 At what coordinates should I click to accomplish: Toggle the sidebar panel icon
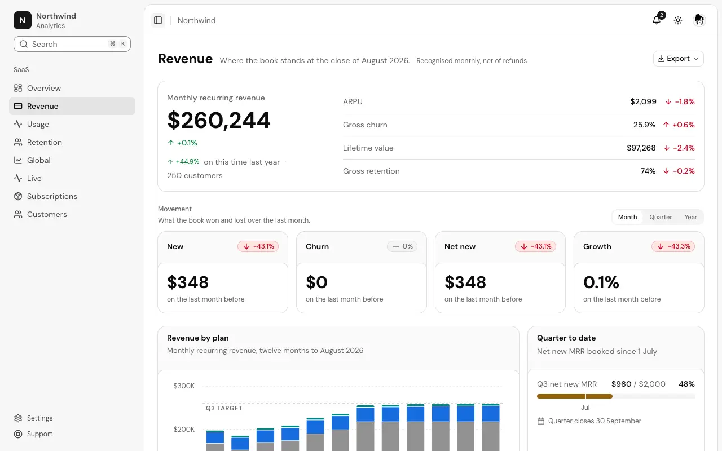pos(158,20)
